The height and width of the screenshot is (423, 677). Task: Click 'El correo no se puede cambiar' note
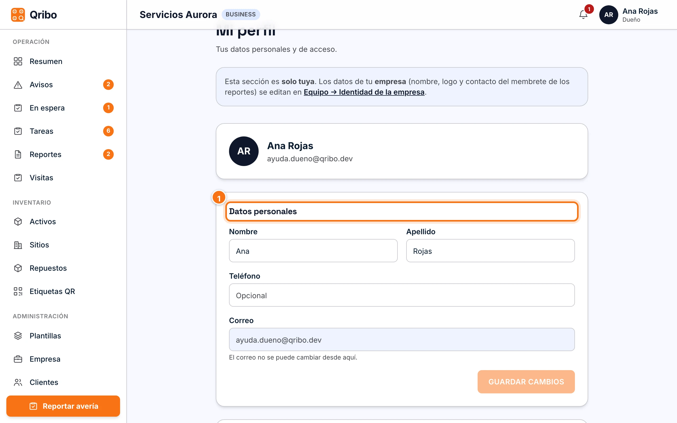tap(293, 357)
